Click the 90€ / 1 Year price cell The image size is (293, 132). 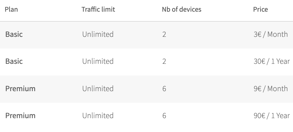coord(272,116)
